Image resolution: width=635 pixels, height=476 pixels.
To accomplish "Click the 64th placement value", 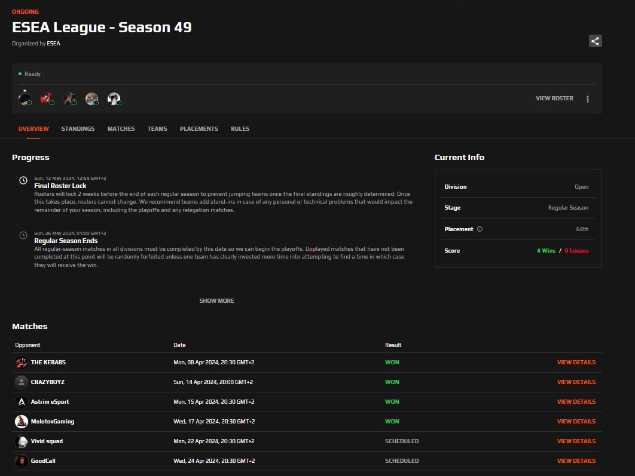I will pyautogui.click(x=582, y=229).
